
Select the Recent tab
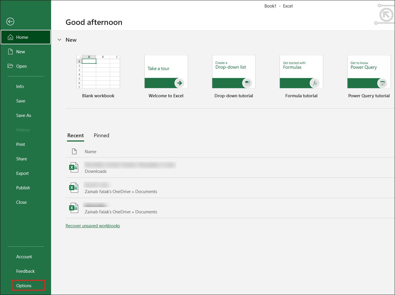click(75, 135)
